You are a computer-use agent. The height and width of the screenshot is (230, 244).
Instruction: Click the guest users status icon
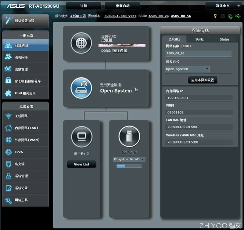[x=223, y=16]
